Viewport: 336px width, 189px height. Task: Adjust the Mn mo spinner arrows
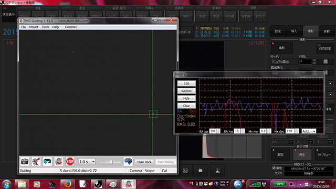269,131
